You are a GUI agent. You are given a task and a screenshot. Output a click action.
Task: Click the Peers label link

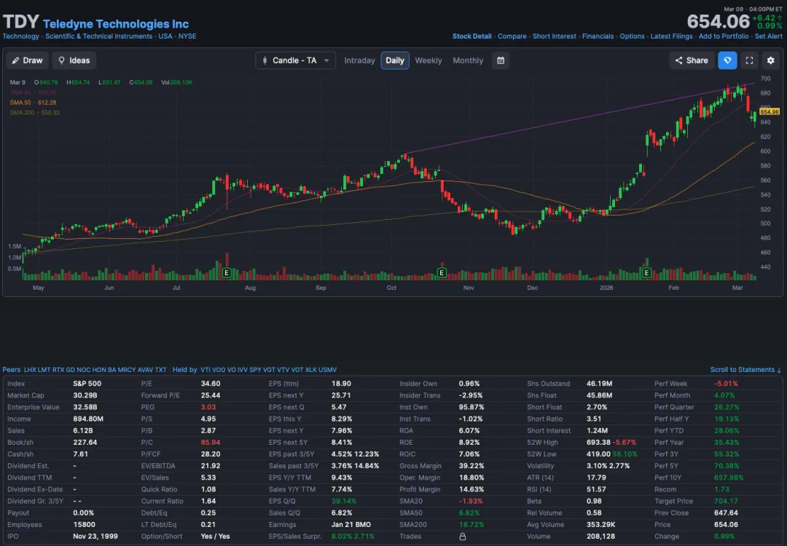(12, 370)
